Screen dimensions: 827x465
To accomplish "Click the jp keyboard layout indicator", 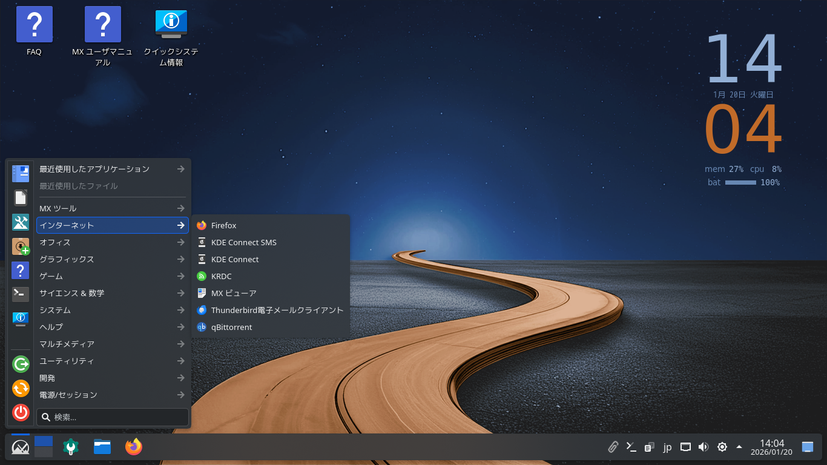I will (667, 447).
